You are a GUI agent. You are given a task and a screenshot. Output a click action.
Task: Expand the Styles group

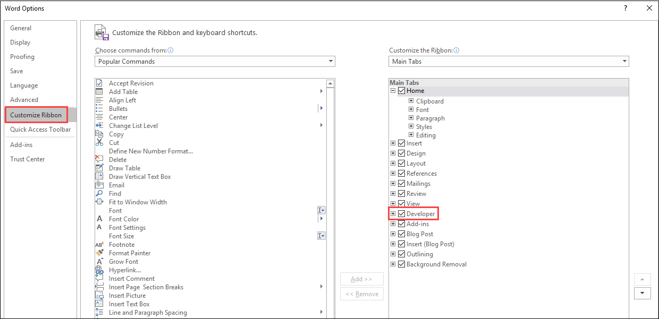pos(411,126)
